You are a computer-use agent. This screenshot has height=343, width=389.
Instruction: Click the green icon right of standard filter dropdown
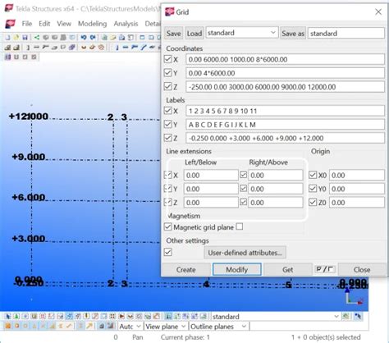coord(346,317)
